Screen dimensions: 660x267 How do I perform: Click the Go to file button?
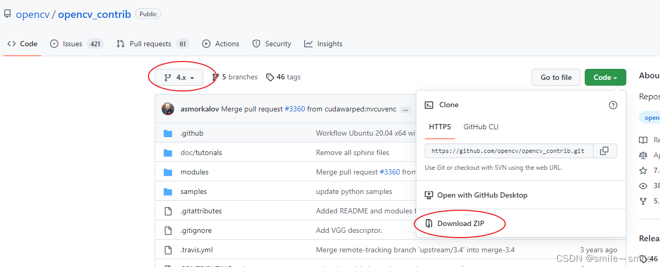tap(556, 77)
